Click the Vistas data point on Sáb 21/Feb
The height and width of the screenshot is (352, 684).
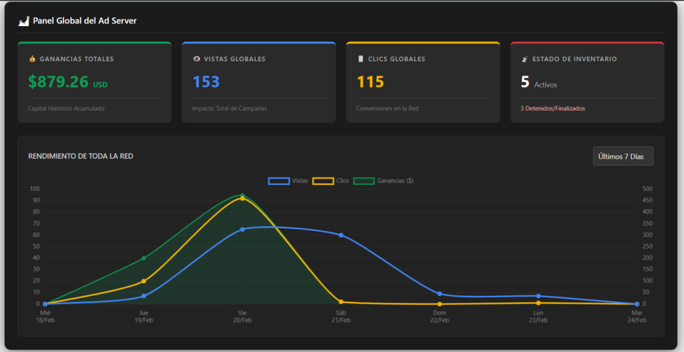pos(341,235)
